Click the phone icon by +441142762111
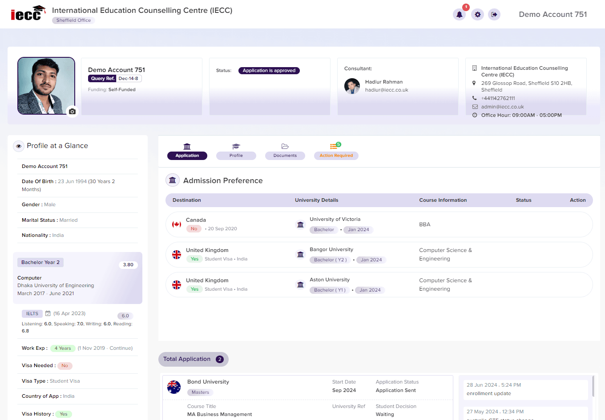 (x=474, y=98)
